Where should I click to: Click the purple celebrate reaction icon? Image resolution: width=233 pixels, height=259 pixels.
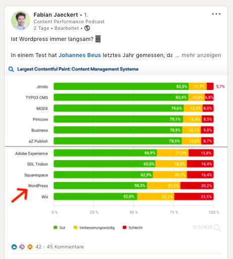click(22, 247)
